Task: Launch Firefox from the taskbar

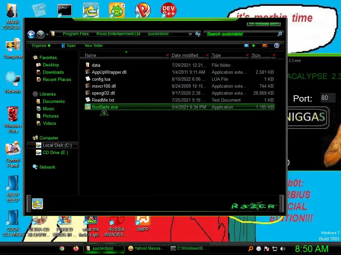Action: tap(76, 248)
